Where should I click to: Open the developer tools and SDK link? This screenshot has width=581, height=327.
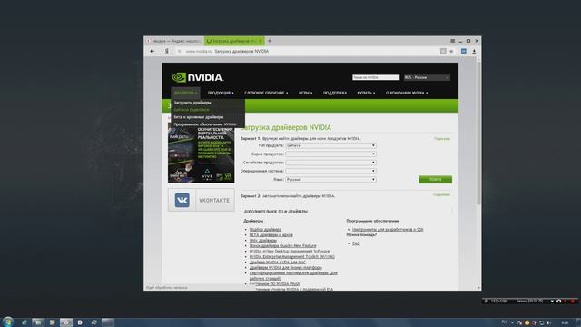[388, 230]
